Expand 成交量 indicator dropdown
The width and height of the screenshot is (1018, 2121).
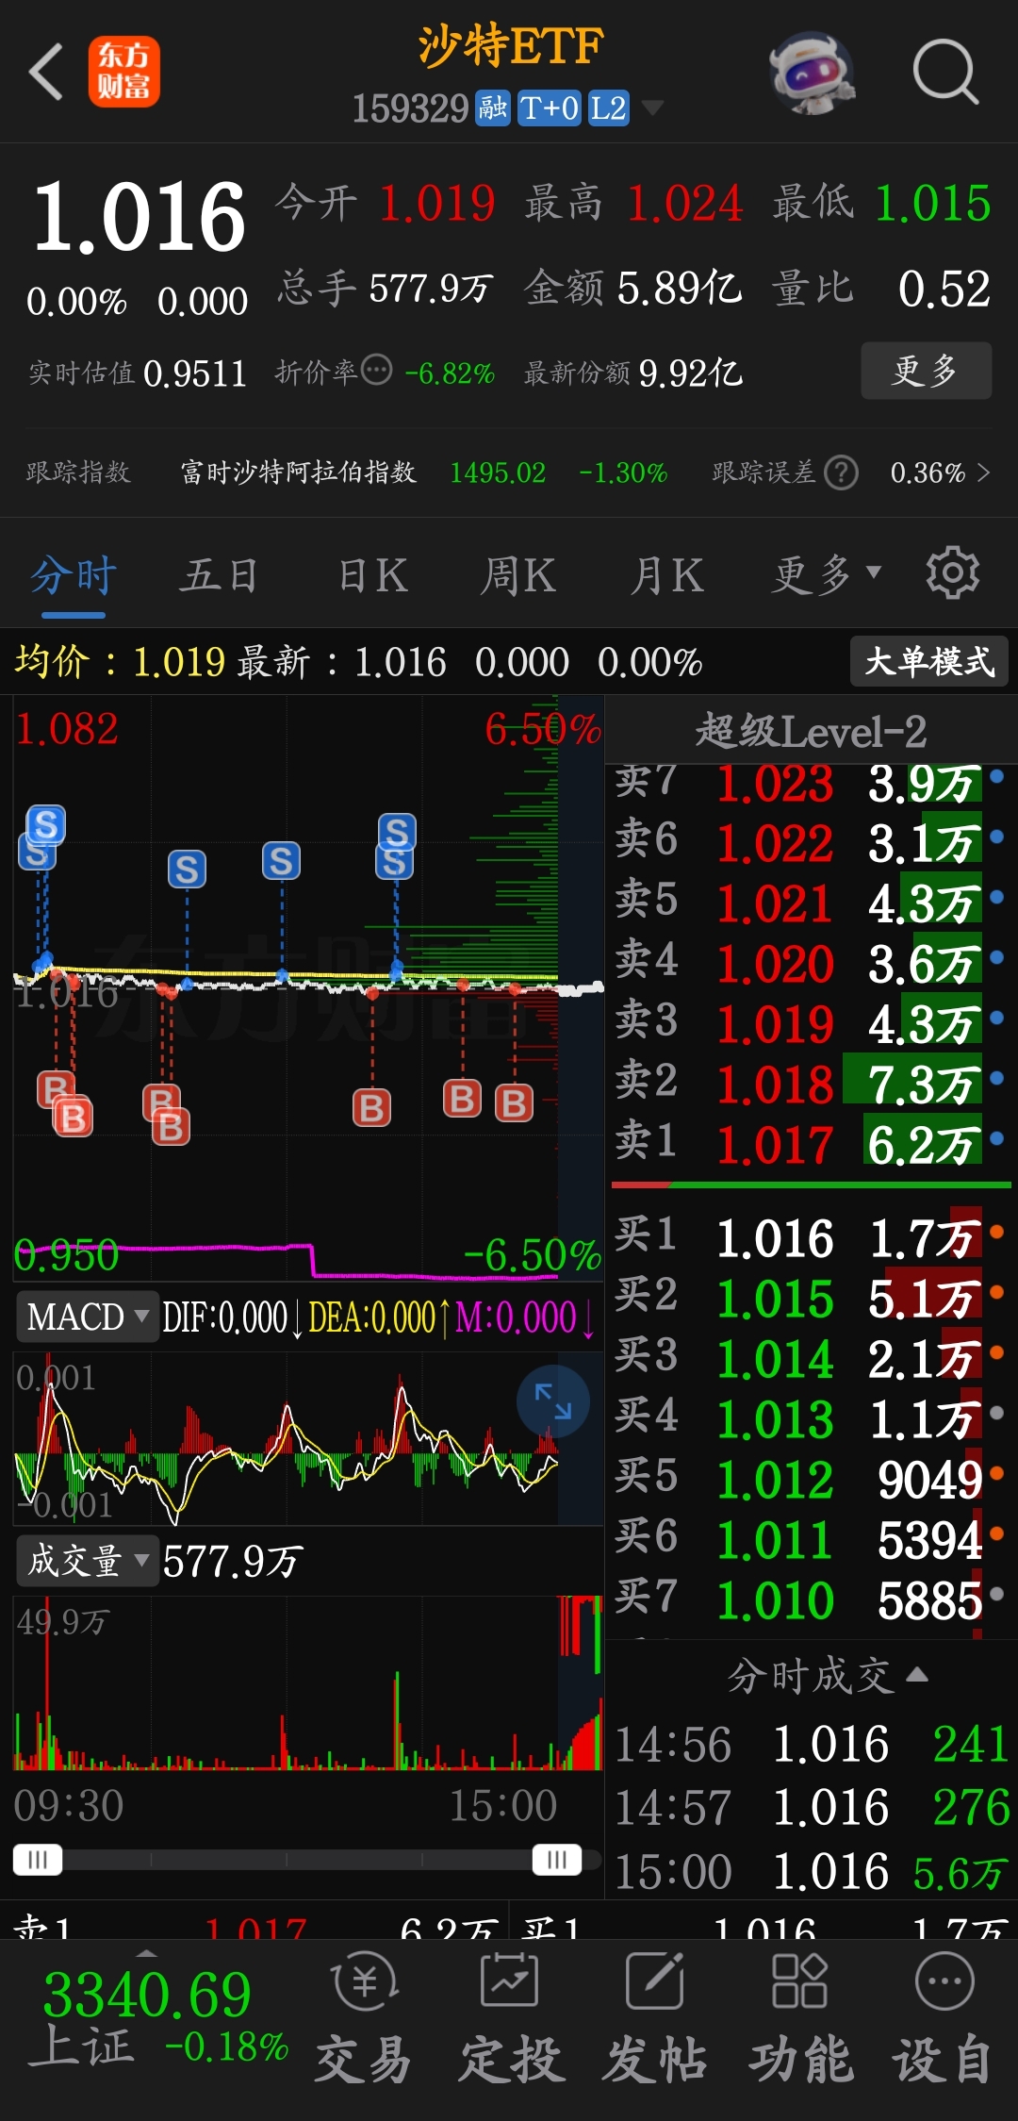pyautogui.click(x=88, y=1561)
